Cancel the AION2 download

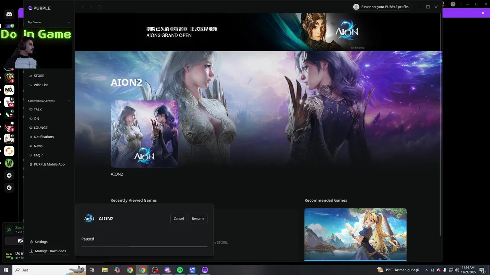[x=179, y=218]
